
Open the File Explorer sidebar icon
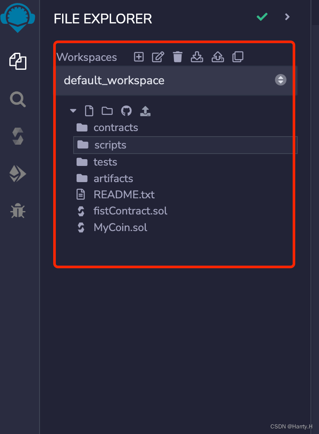coord(18,61)
